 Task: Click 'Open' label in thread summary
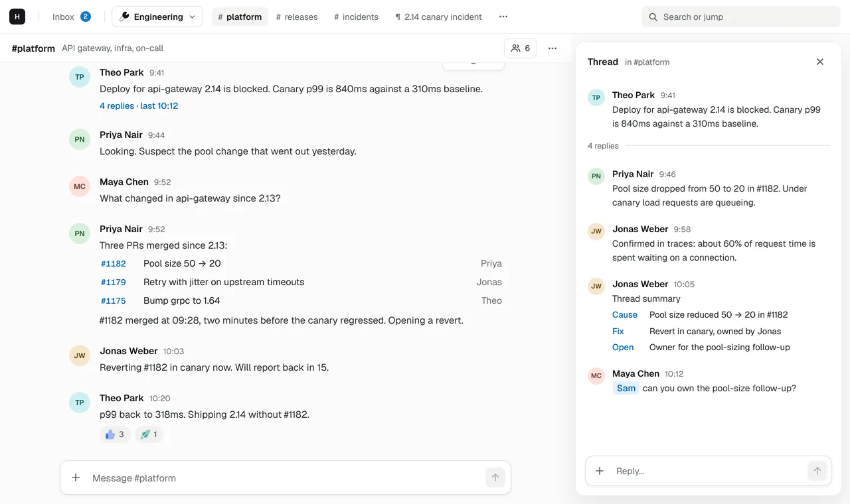pyautogui.click(x=623, y=347)
